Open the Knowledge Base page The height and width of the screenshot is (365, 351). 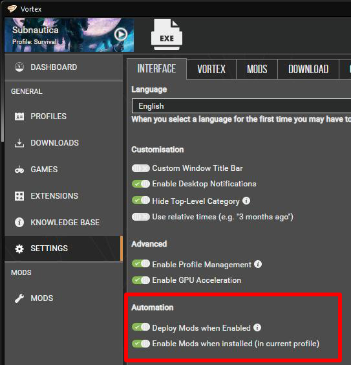64,223
